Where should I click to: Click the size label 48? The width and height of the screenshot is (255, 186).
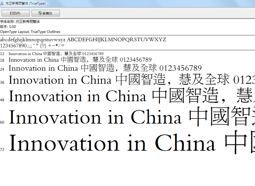(x=2, y=100)
